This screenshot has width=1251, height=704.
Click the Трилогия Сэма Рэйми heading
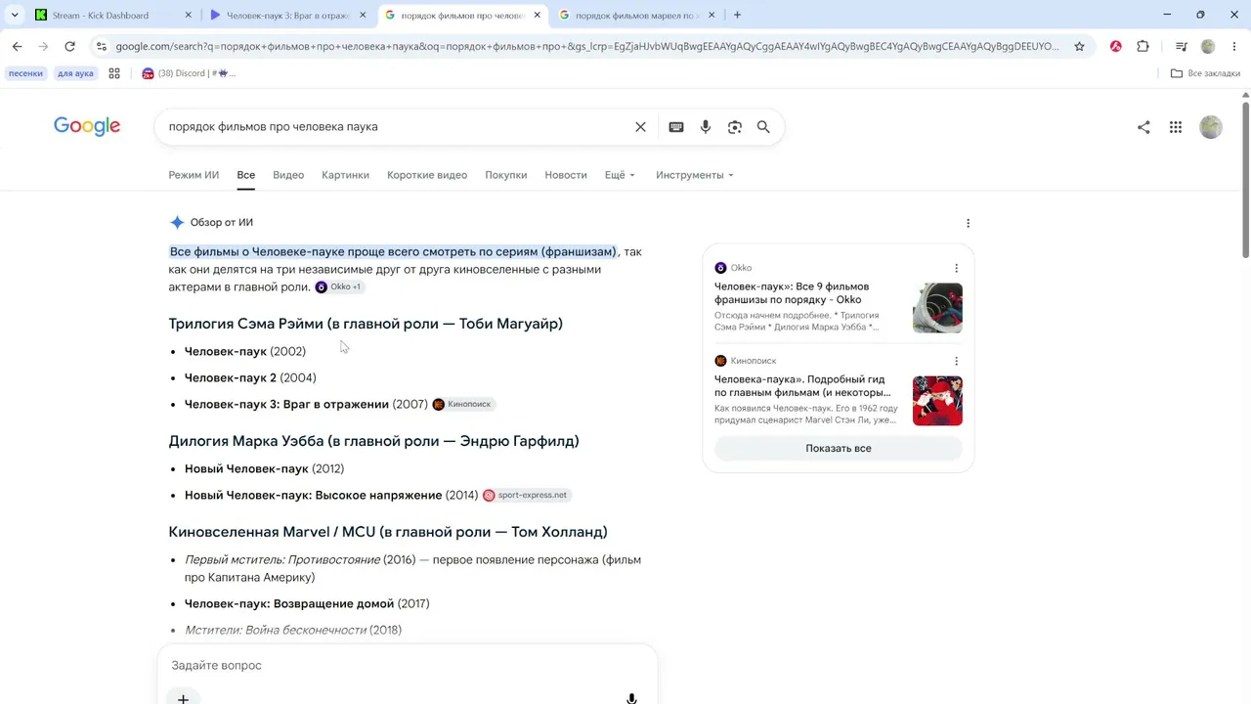(366, 324)
